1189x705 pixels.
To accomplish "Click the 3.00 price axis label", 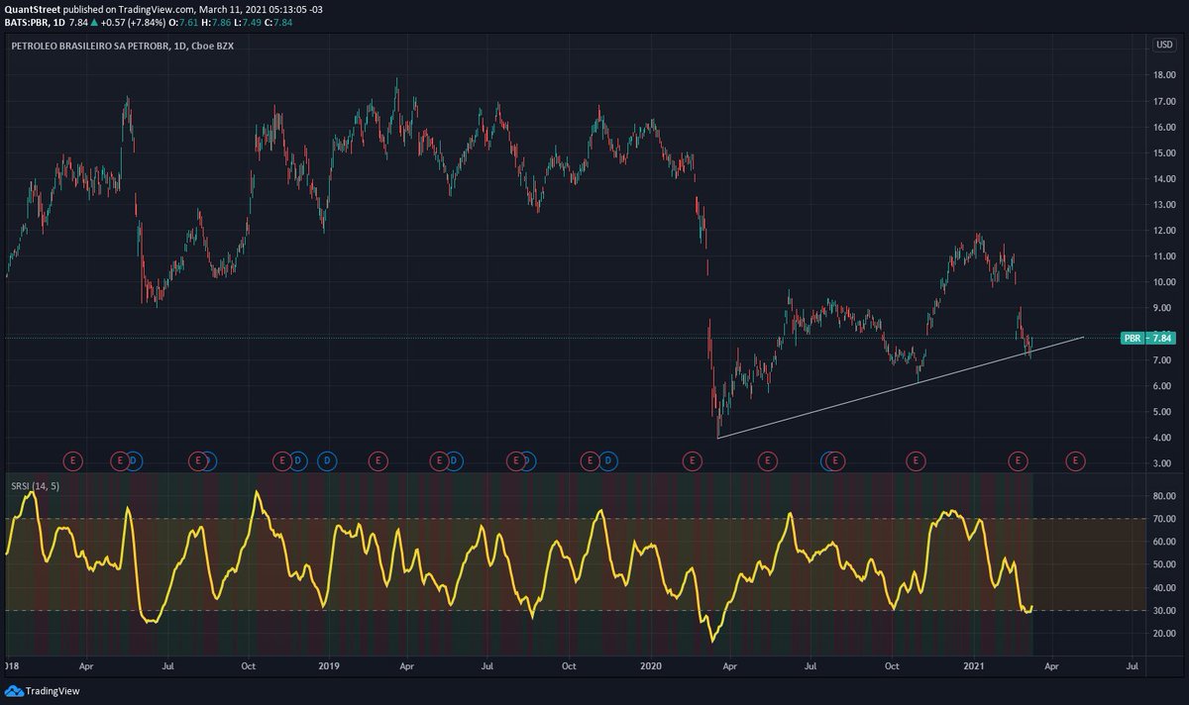I will tap(1164, 462).
